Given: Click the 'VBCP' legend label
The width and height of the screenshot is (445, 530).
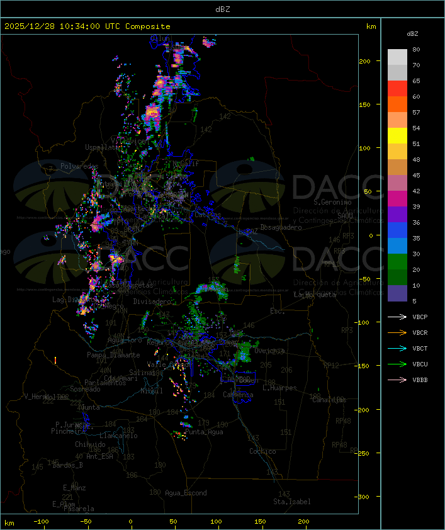Looking at the screenshot, I should pos(420,317).
